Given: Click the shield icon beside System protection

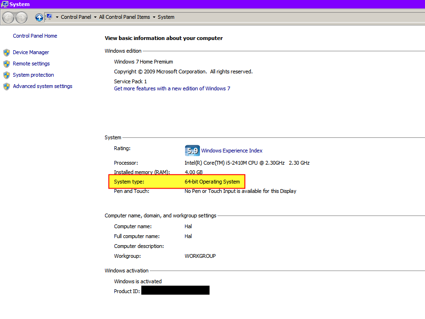Looking at the screenshot, I should click(x=7, y=75).
